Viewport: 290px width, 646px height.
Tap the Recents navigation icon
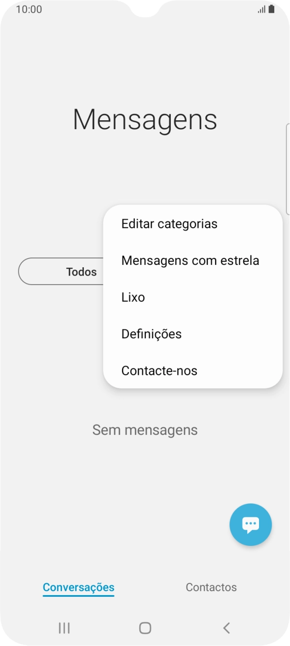pyautogui.click(x=64, y=628)
